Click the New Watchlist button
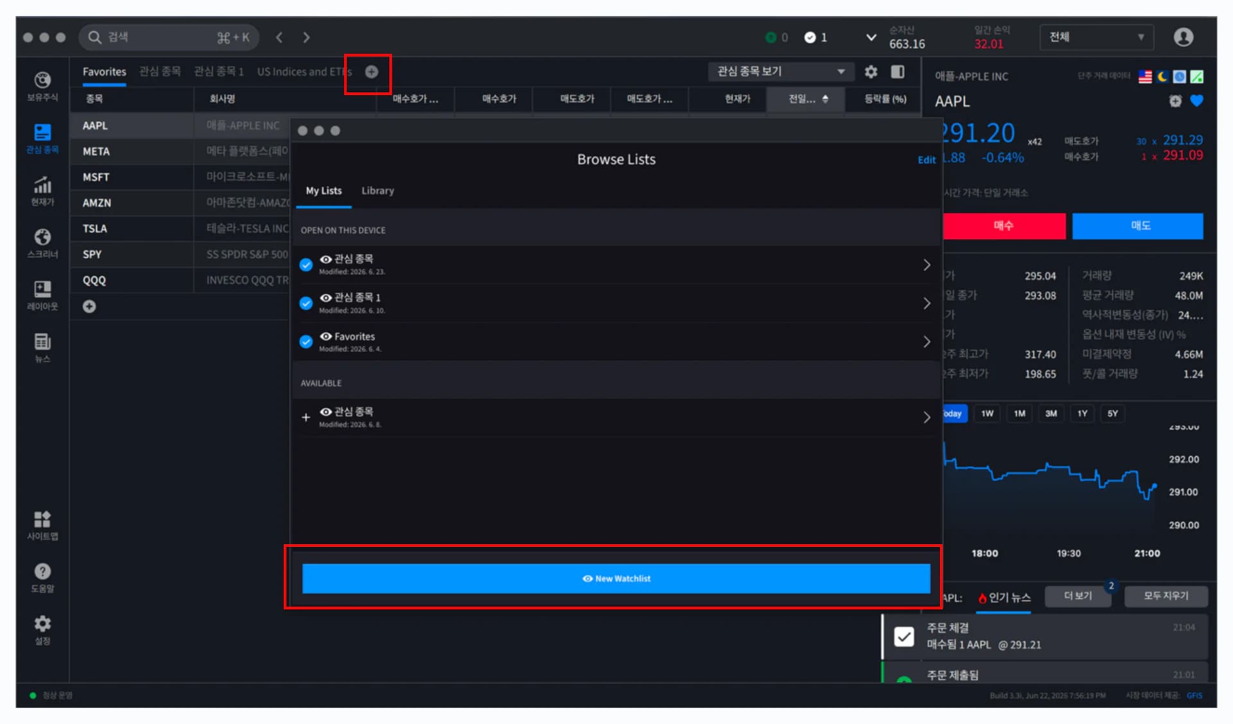Image resolution: width=1233 pixels, height=724 pixels. pyautogui.click(x=616, y=578)
